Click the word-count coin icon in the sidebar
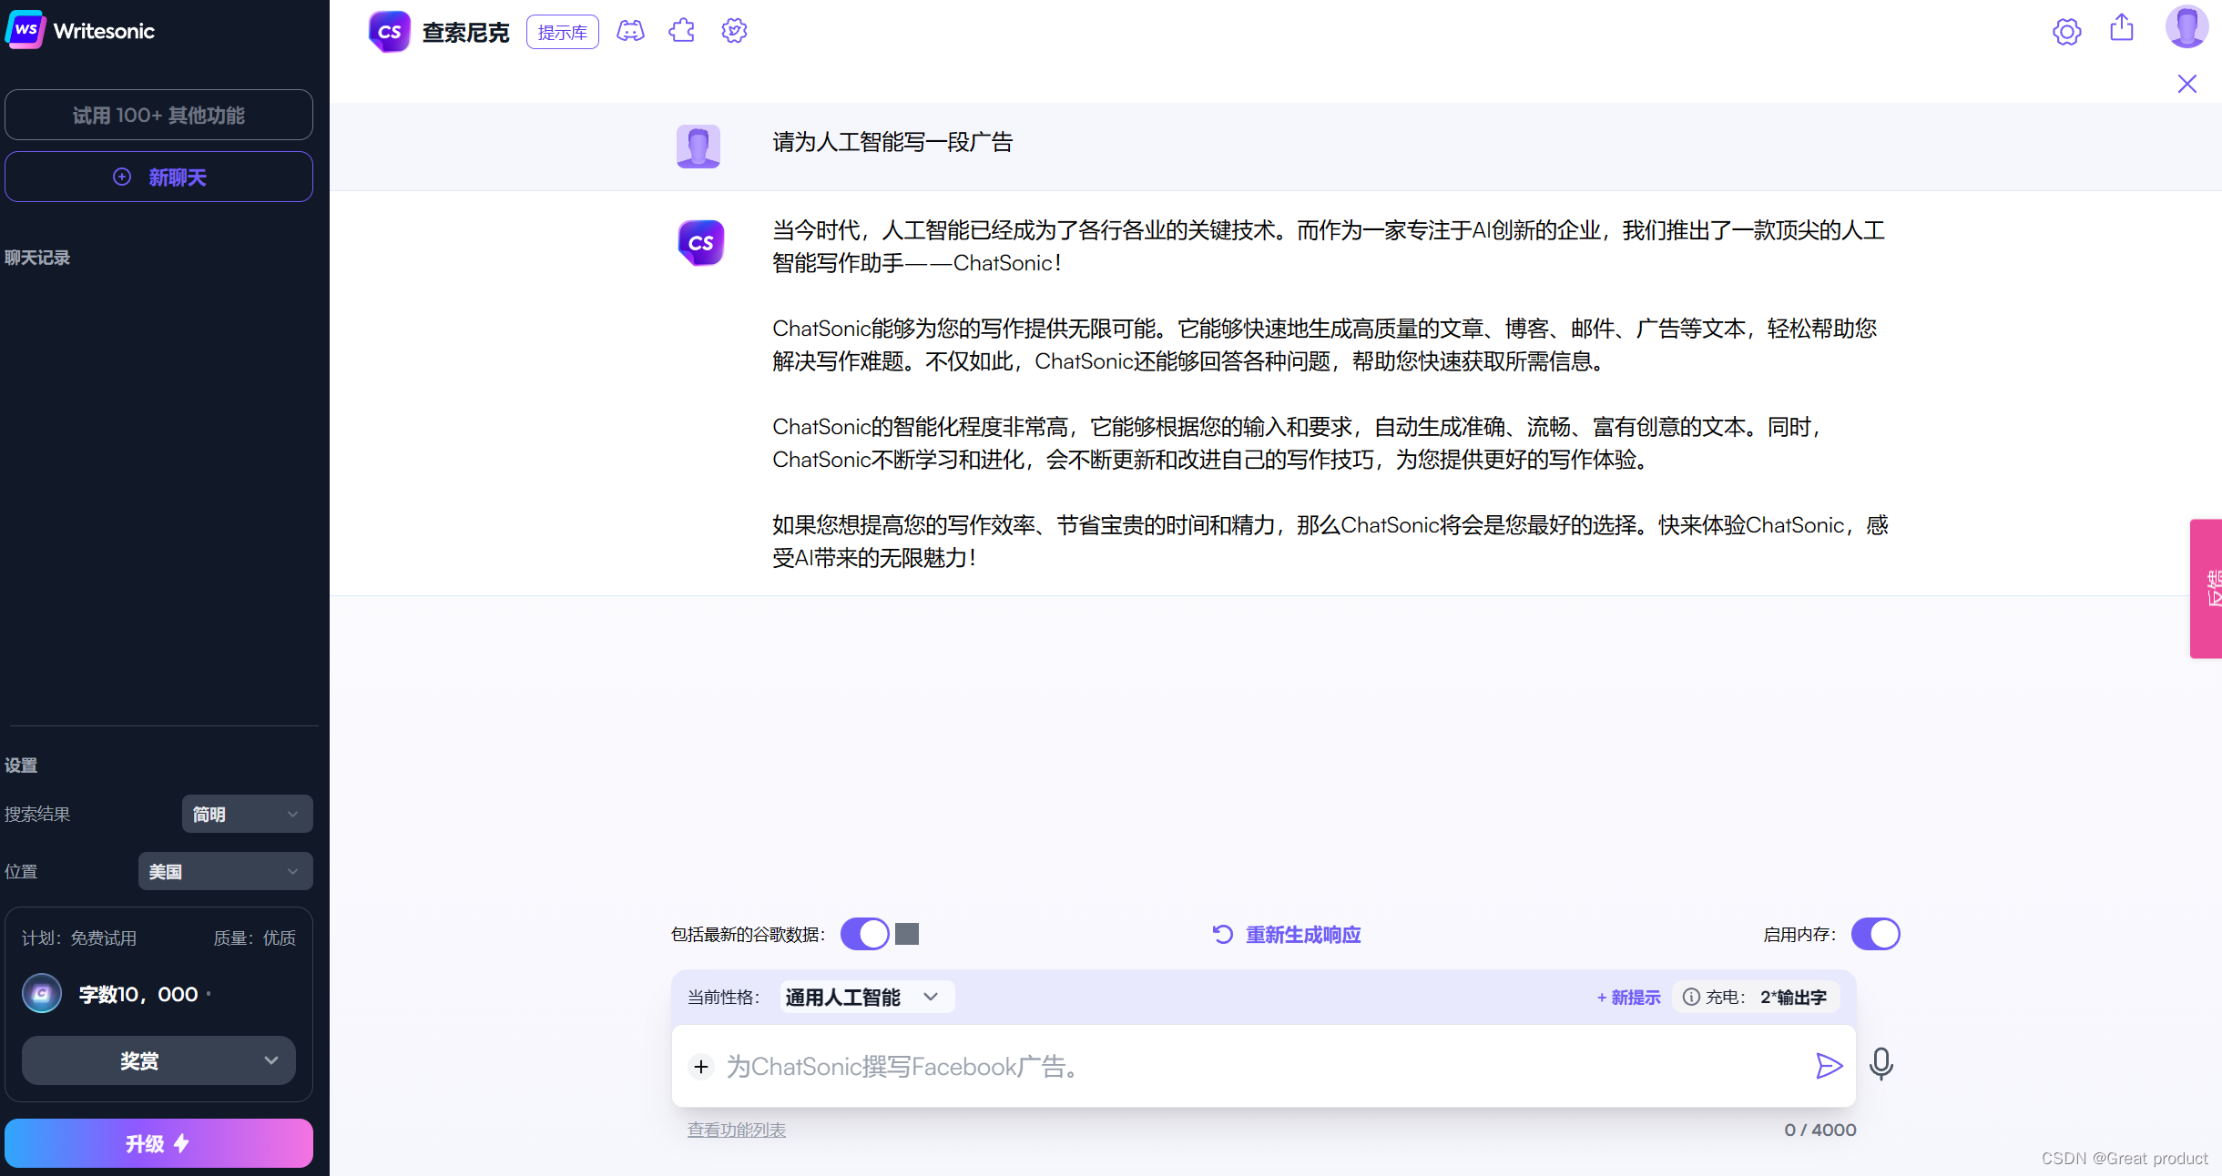 click(x=42, y=994)
